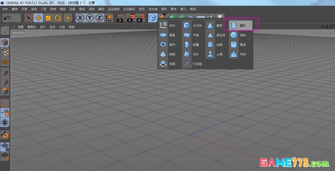This screenshot has width=335, height=171.
Task: Open viewport 面板 menu
Action: click(x=72, y=27)
